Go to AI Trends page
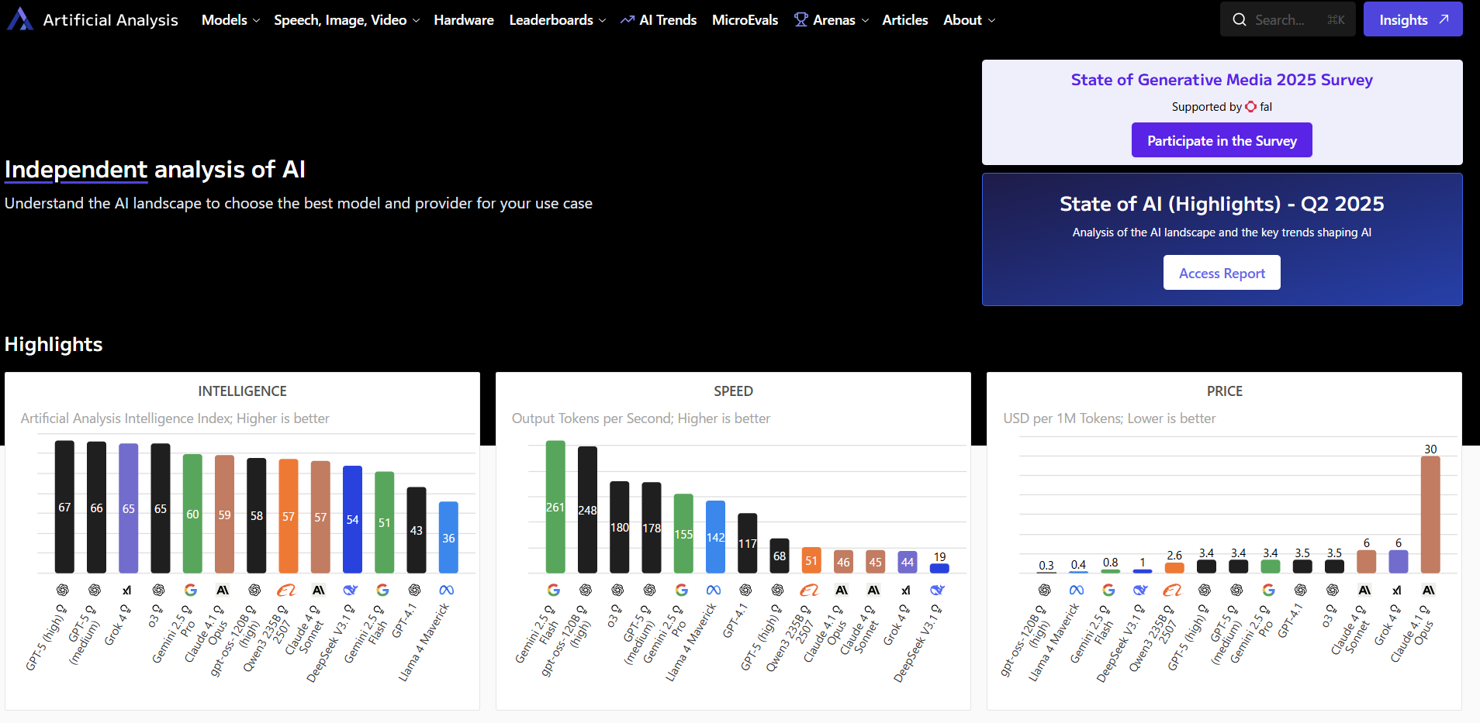Viewport: 1480px width, 723px height. click(x=659, y=20)
